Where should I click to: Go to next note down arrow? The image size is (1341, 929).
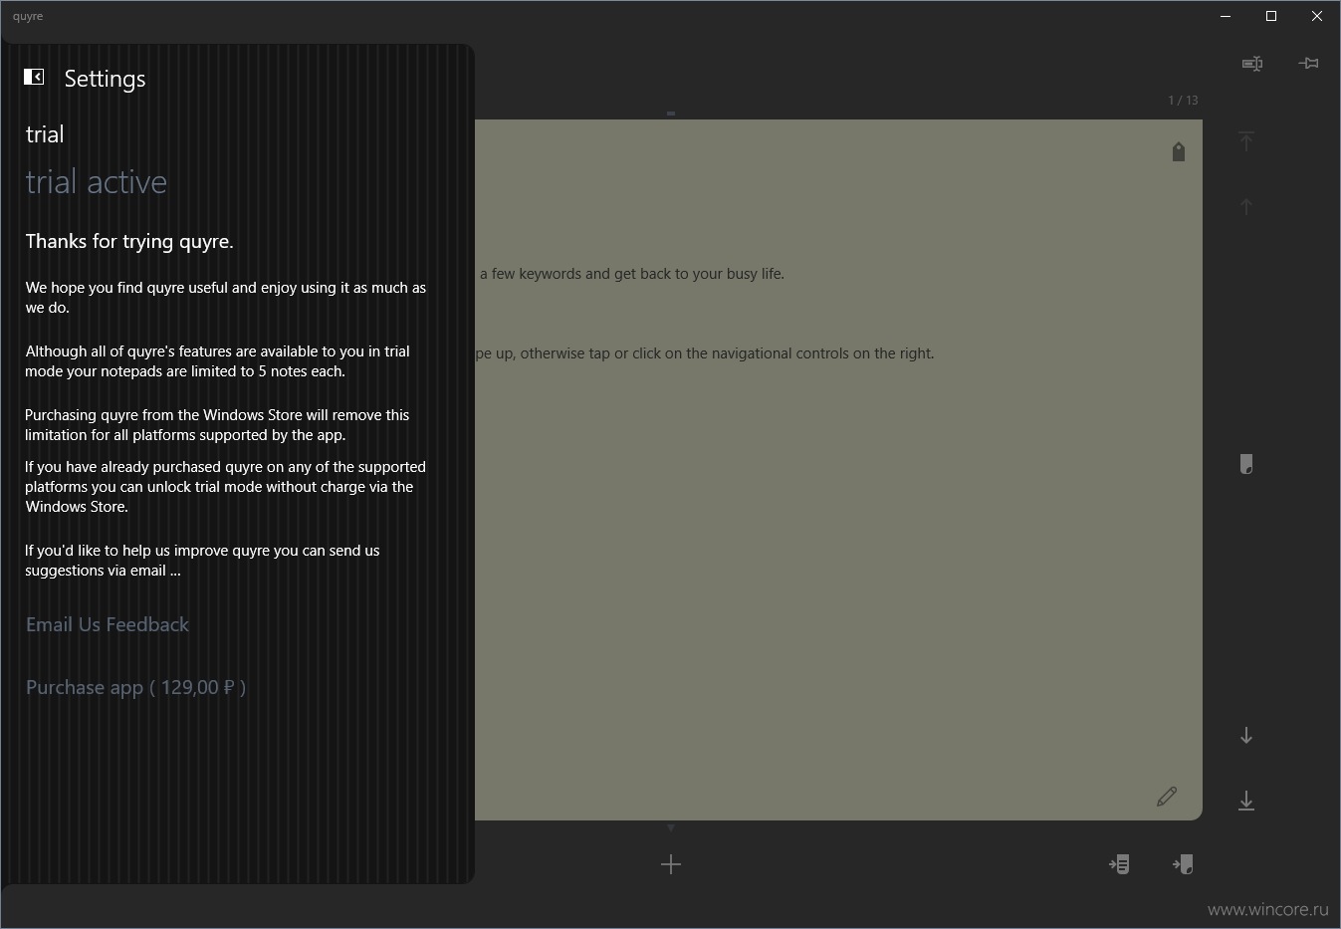[x=1246, y=735]
